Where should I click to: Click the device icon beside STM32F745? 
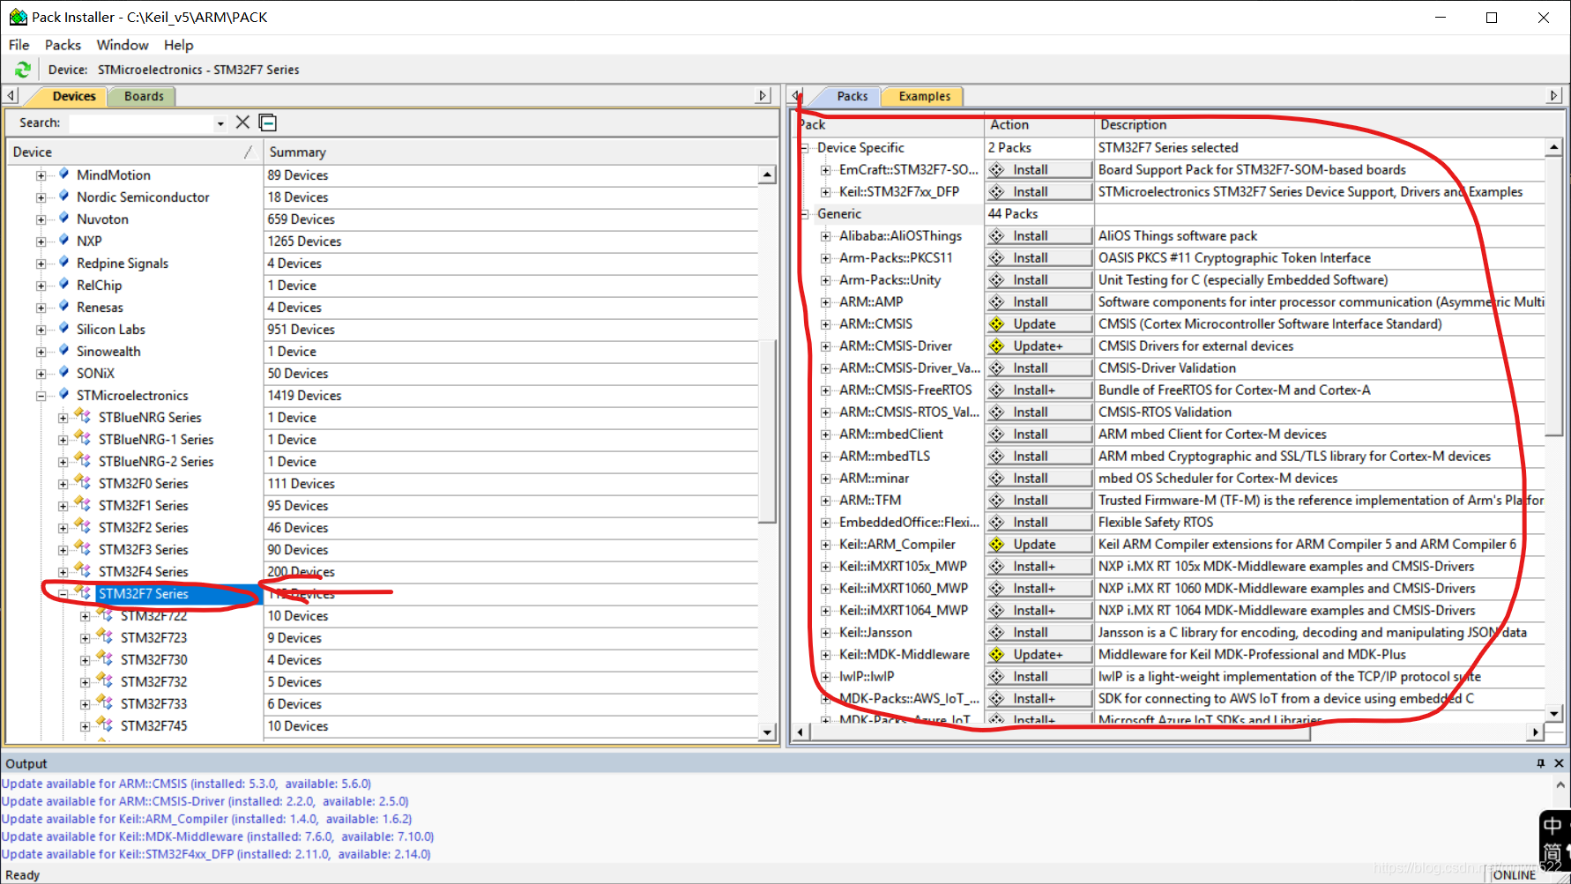(x=105, y=724)
